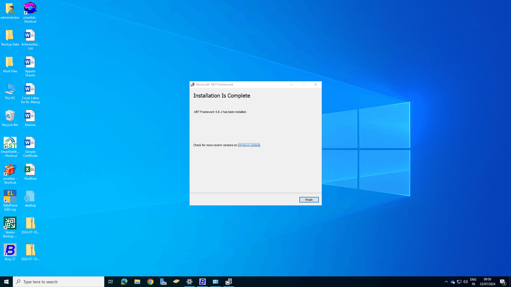
Task: Click the taskbar search box
Action: 59,282
